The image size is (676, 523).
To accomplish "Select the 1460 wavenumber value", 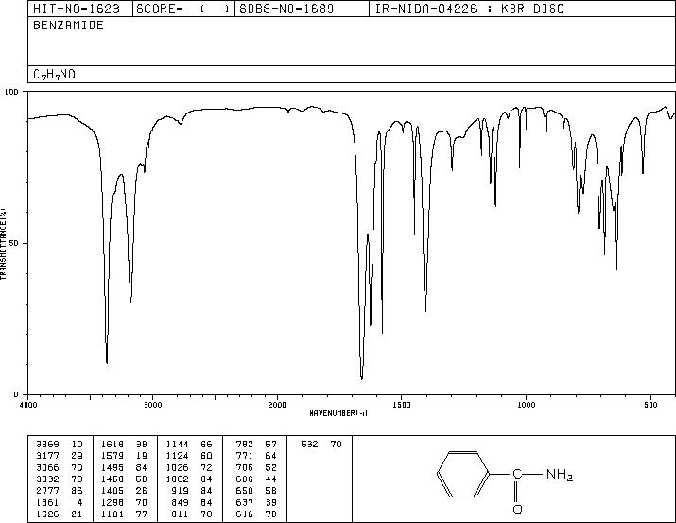I will click(113, 479).
